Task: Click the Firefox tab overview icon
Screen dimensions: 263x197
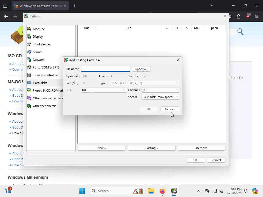Action: (5, 6)
